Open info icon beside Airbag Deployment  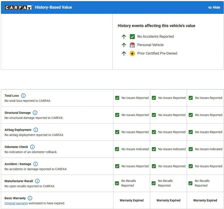click(36, 130)
